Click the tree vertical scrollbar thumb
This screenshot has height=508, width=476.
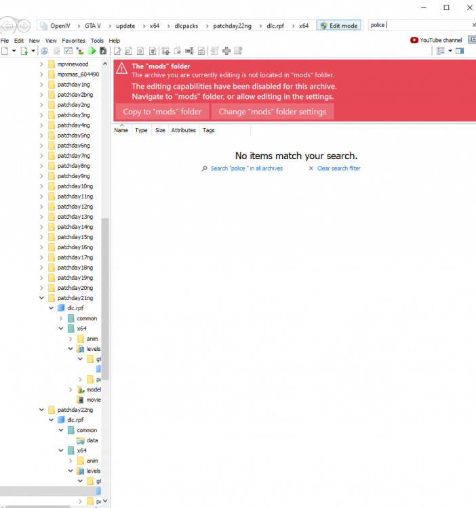(x=105, y=299)
